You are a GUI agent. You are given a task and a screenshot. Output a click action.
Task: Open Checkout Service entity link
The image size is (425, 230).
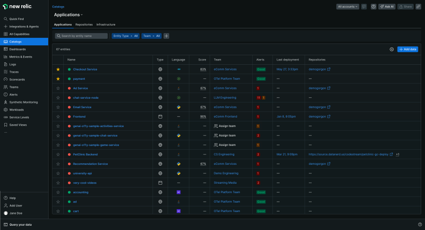(x=85, y=69)
